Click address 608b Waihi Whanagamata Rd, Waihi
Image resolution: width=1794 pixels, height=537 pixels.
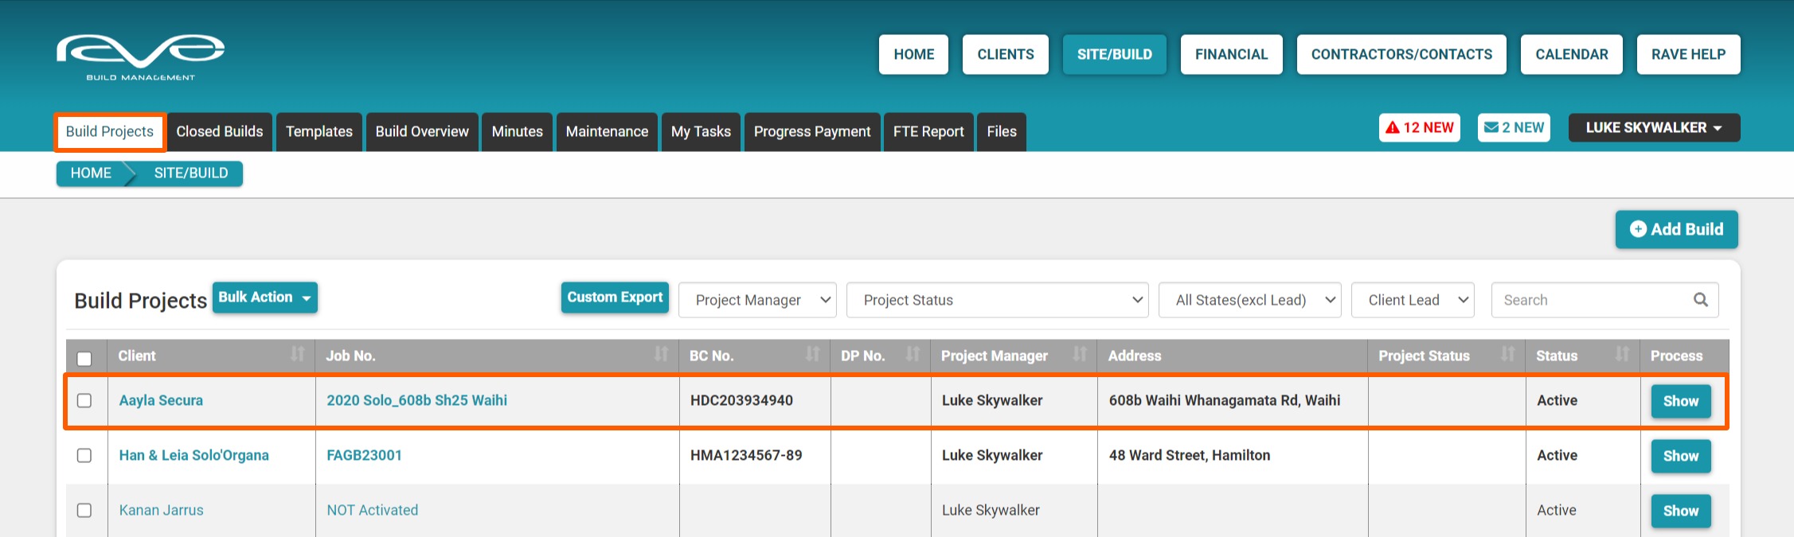pos(1225,400)
